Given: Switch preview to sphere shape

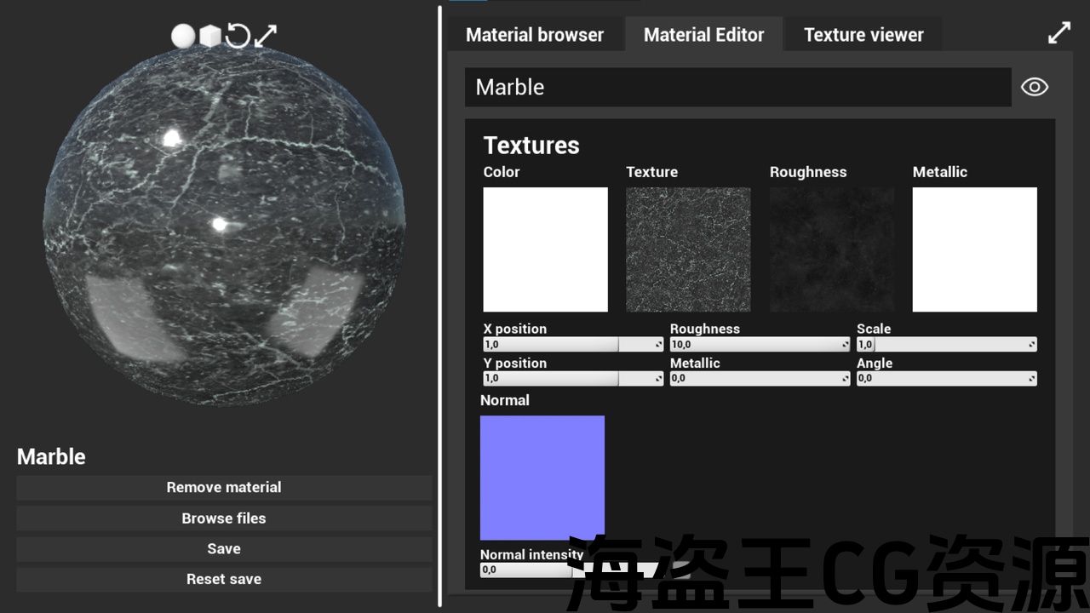Looking at the screenshot, I should tap(183, 36).
